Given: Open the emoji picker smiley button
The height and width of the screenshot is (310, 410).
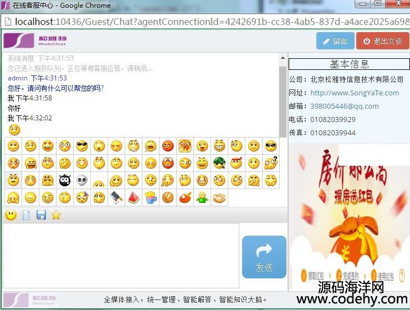Looking at the screenshot, I should [11, 215].
